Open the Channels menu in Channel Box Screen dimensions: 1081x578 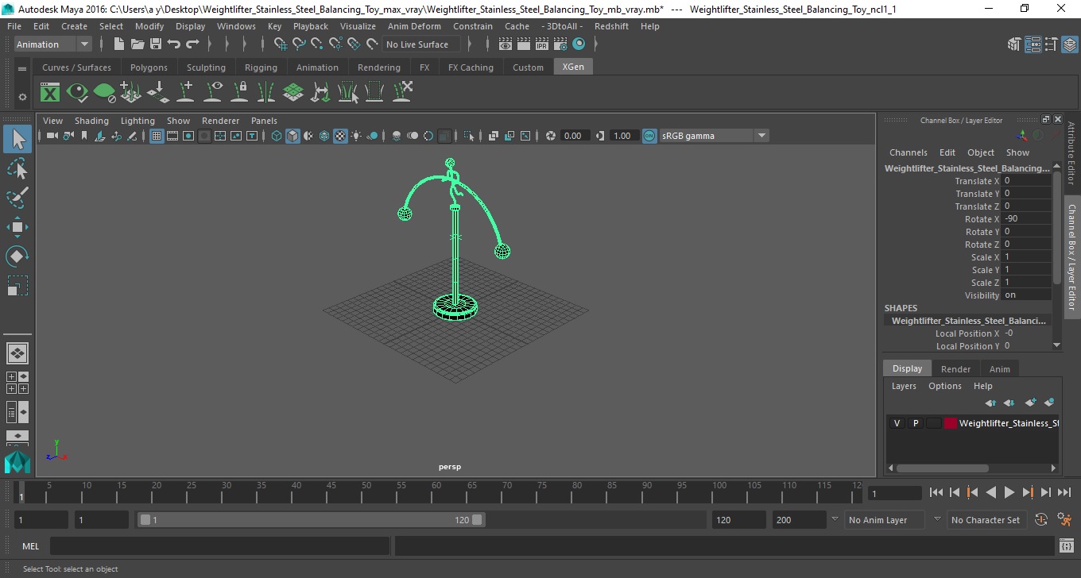point(908,152)
